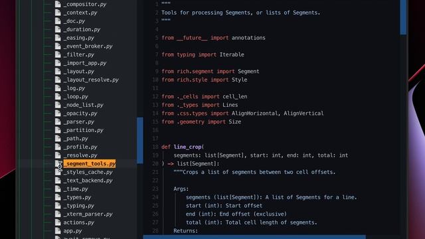Click the code view vertical scrollbar thumb
425x239 pixels.
point(403,17)
